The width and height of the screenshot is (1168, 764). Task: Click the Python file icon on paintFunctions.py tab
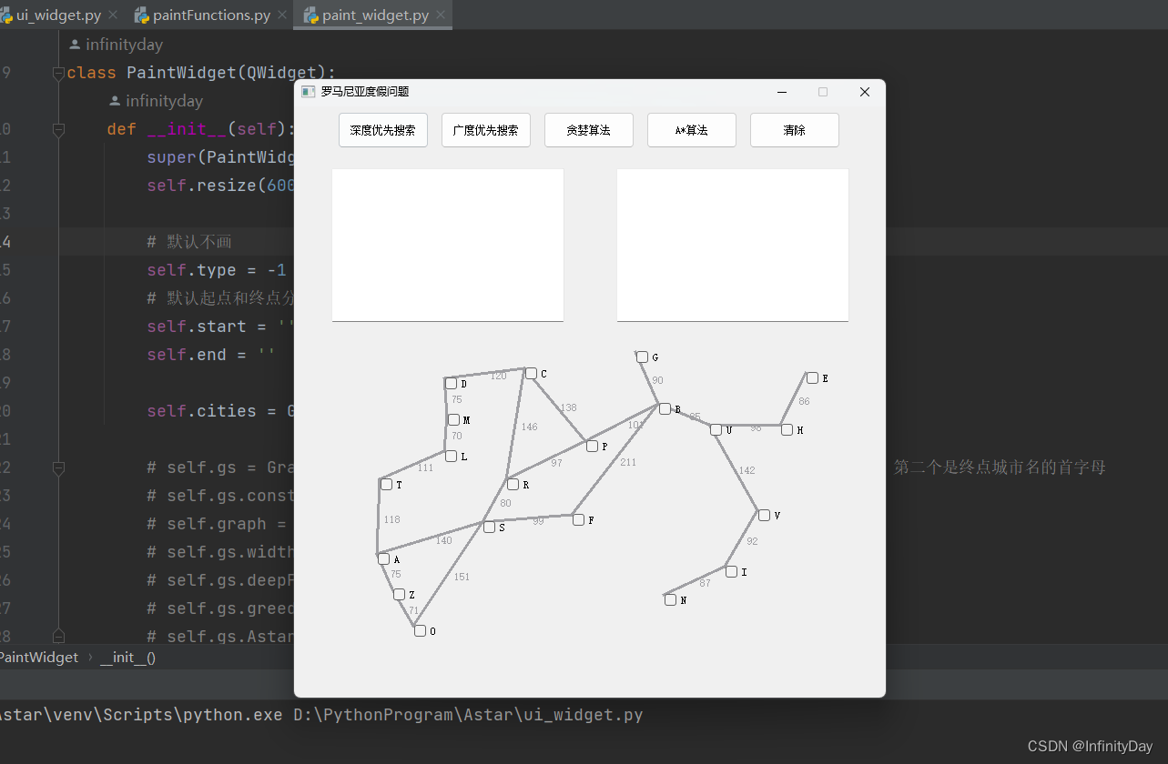(x=142, y=15)
